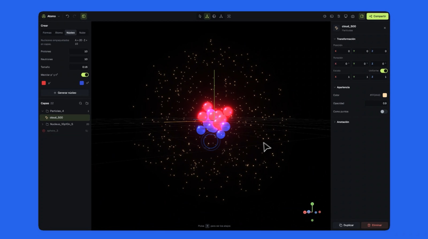Select the cloud_500 layer row
The width and height of the screenshot is (428, 239).
click(65, 117)
